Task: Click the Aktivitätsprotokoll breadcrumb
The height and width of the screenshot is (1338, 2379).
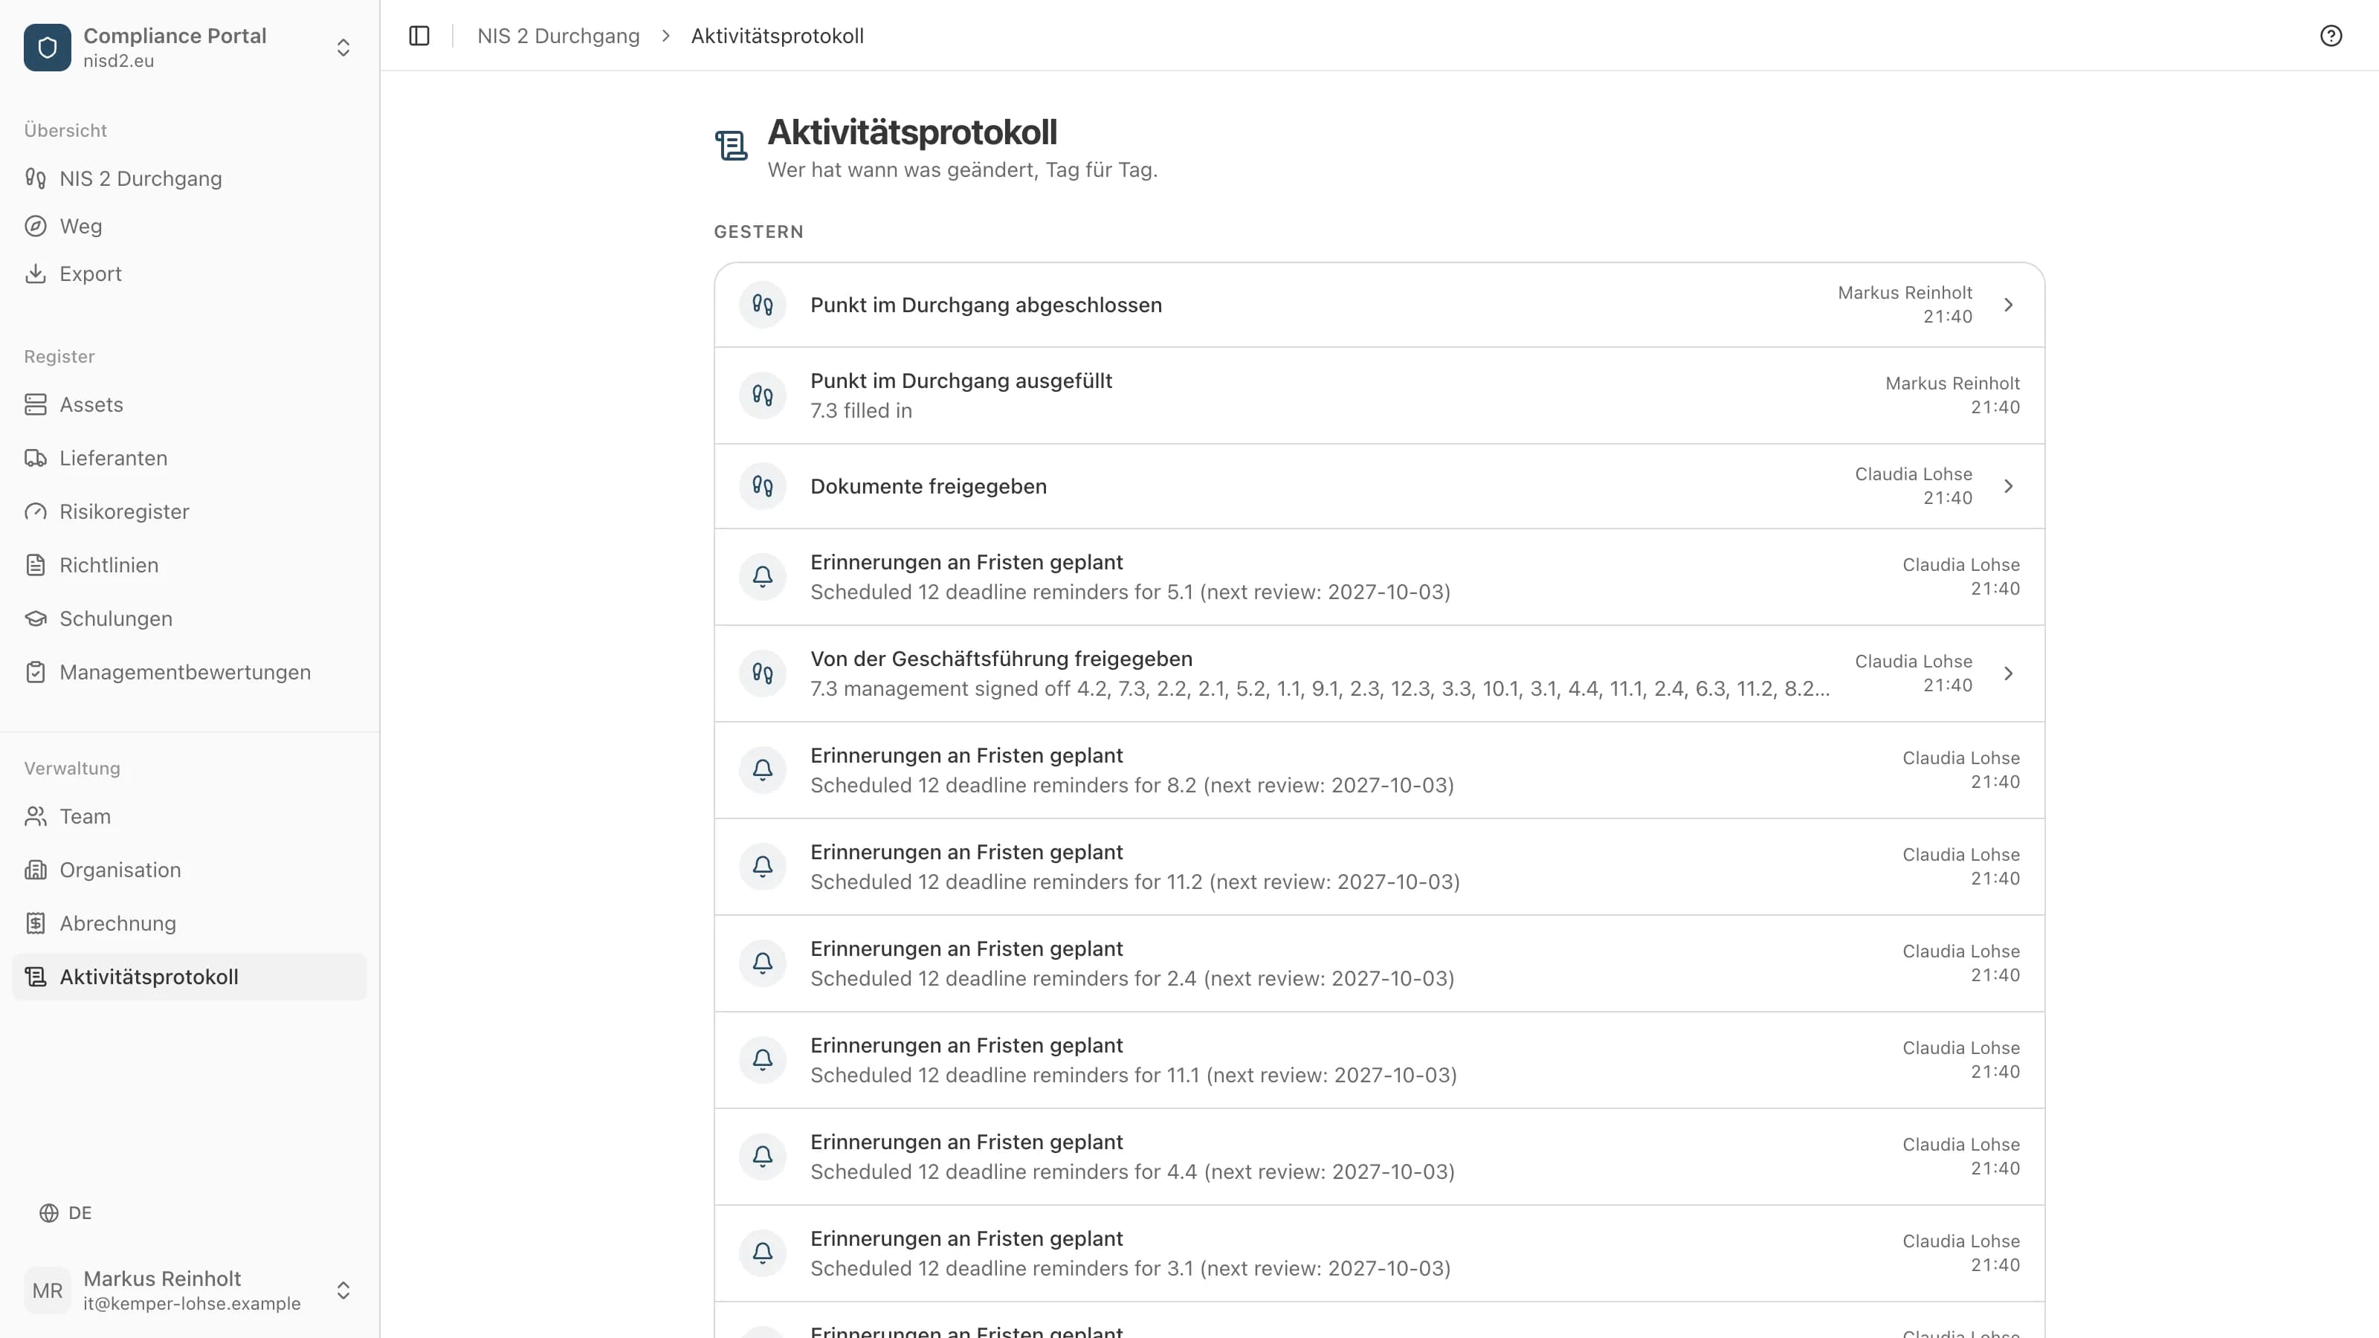Action: pyautogui.click(x=777, y=35)
